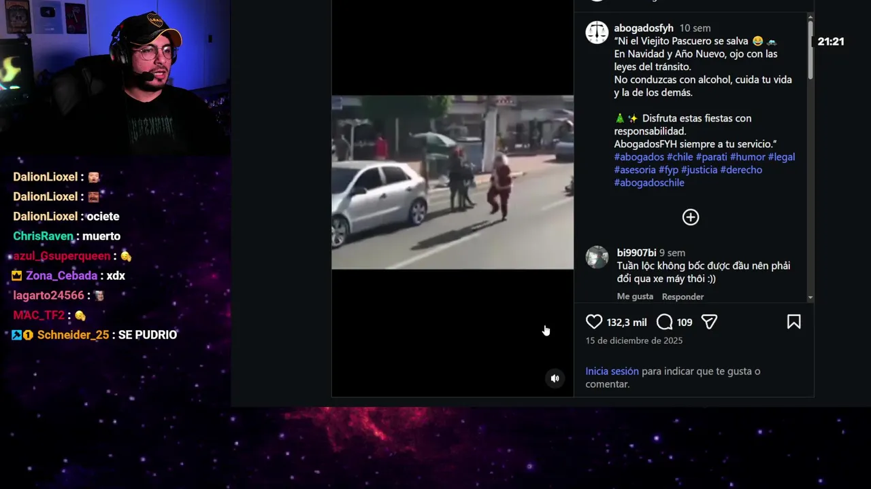
Task: Like the post with the heart icon
Action: (x=594, y=322)
